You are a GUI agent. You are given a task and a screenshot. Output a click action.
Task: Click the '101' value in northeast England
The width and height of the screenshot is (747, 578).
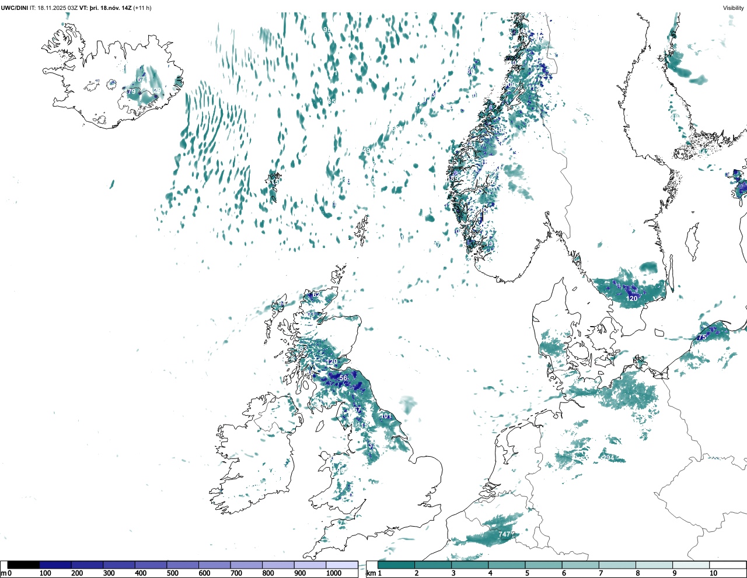pyautogui.click(x=386, y=416)
